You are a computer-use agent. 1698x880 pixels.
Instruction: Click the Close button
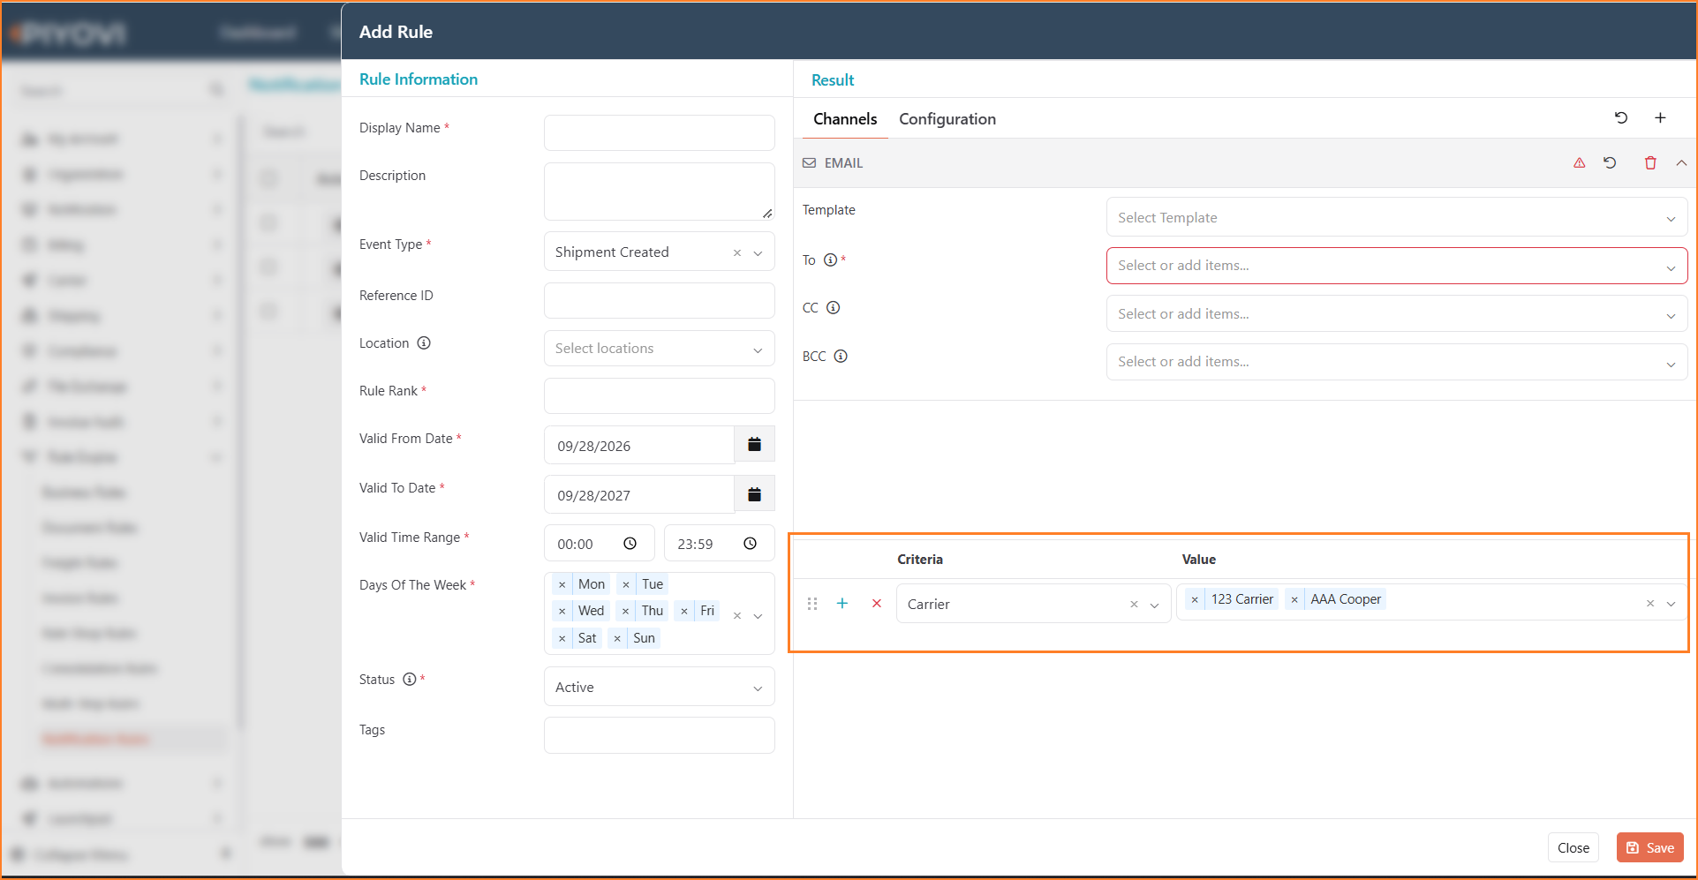[x=1573, y=847]
